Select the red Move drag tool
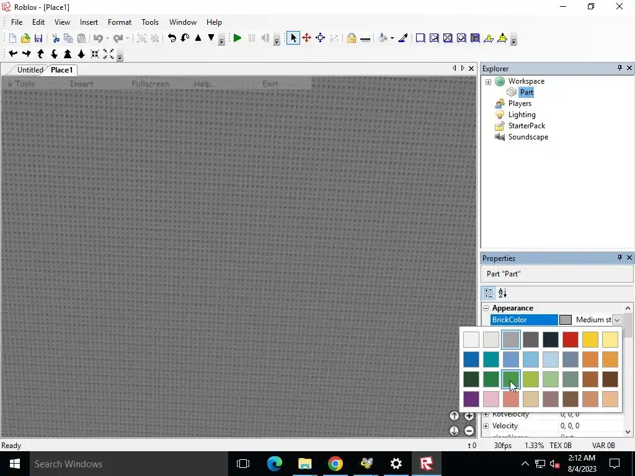 [306, 38]
